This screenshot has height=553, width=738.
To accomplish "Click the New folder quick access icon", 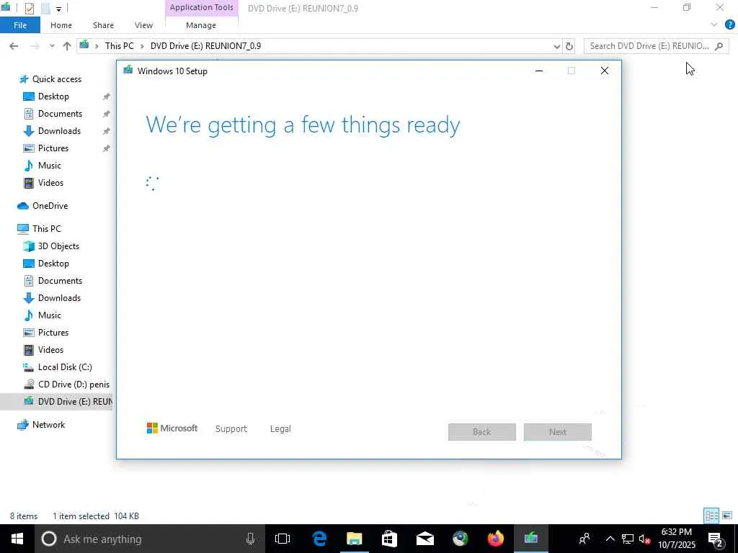I will click(x=45, y=8).
